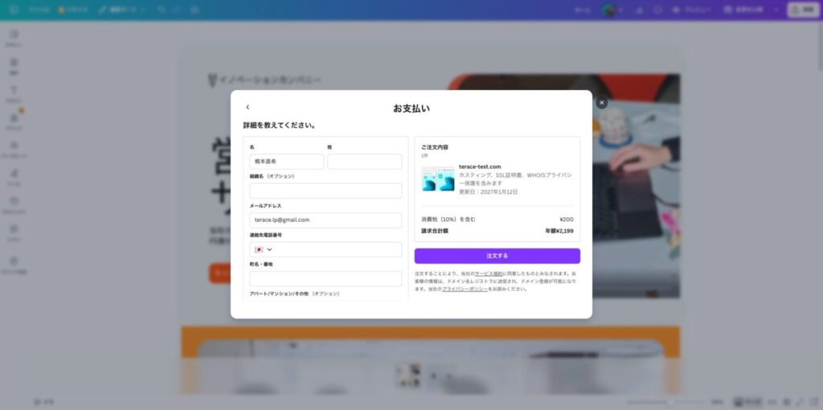Click the zoom slider in bottom bar

pos(659,401)
